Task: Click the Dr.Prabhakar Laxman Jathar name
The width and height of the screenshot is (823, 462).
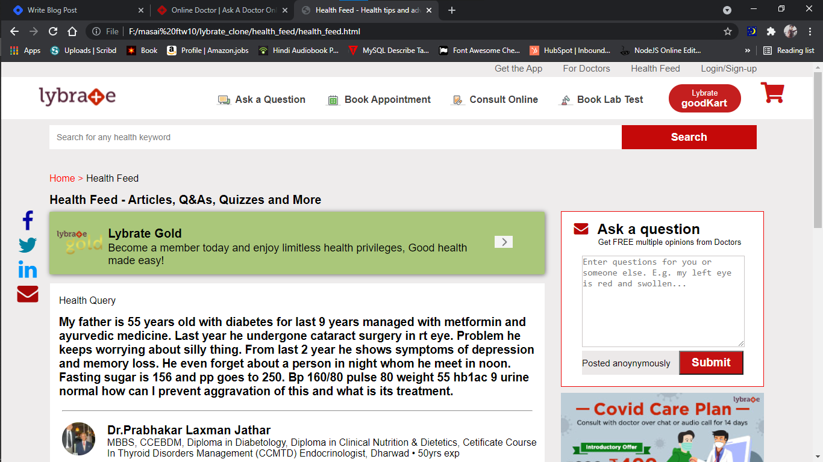Action: [189, 430]
